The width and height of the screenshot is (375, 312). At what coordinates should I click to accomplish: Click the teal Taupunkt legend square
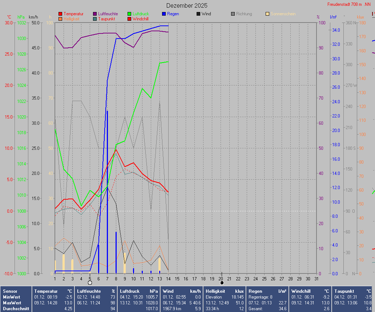(x=95, y=19)
